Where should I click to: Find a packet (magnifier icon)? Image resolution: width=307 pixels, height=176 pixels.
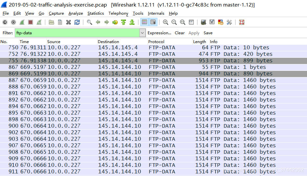(90, 22)
